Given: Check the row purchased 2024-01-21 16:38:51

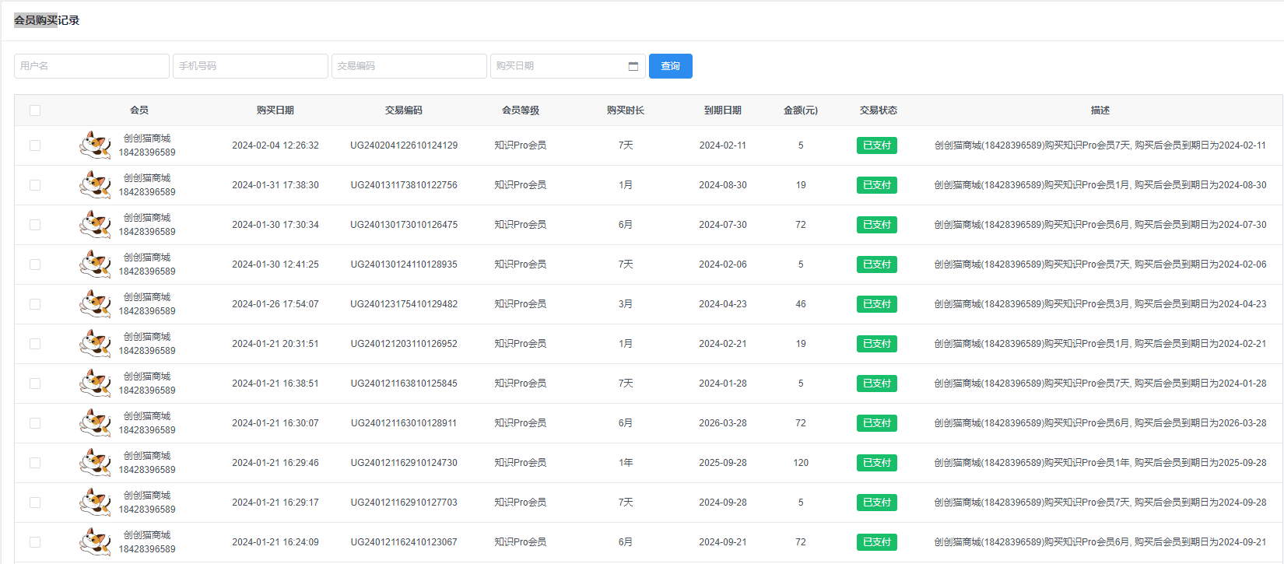Looking at the screenshot, I should click(x=35, y=384).
